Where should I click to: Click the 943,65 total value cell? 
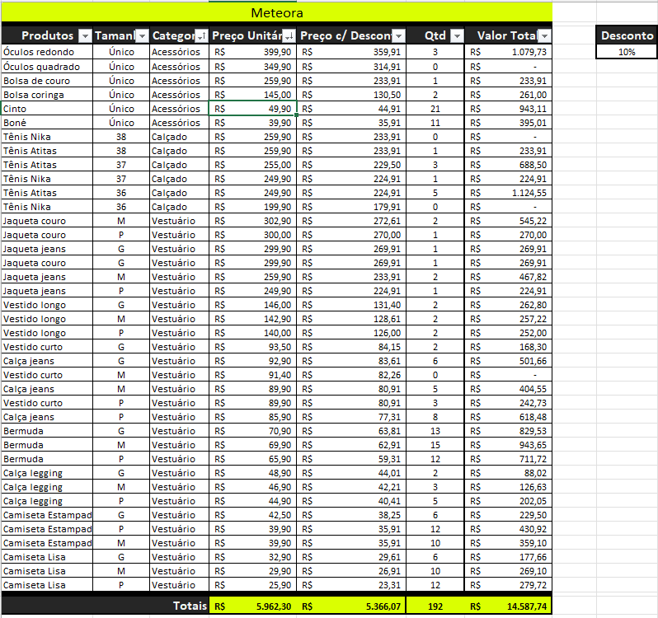pyautogui.click(x=508, y=445)
